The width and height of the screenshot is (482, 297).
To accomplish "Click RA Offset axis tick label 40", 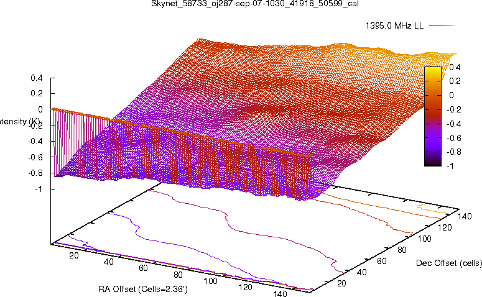I will click(x=108, y=262).
